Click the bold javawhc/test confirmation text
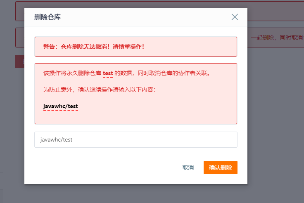This screenshot has width=304, height=203. click(60, 106)
